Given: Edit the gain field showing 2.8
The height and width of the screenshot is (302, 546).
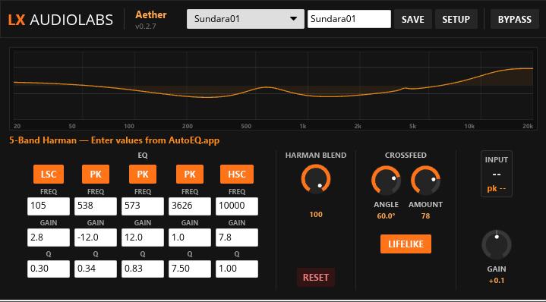Looking at the screenshot, I should click(x=49, y=238).
